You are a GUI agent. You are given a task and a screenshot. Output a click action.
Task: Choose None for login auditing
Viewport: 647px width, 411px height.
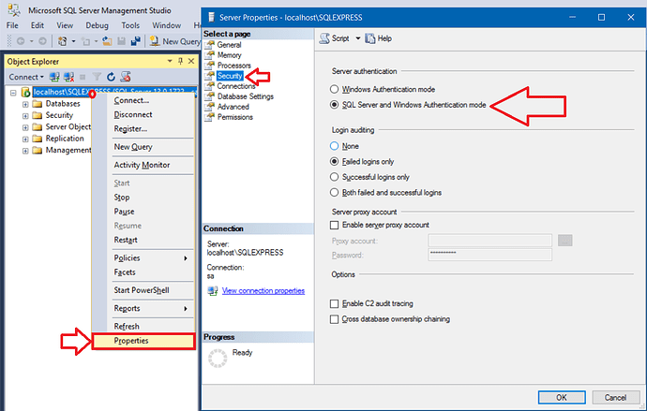(337, 146)
